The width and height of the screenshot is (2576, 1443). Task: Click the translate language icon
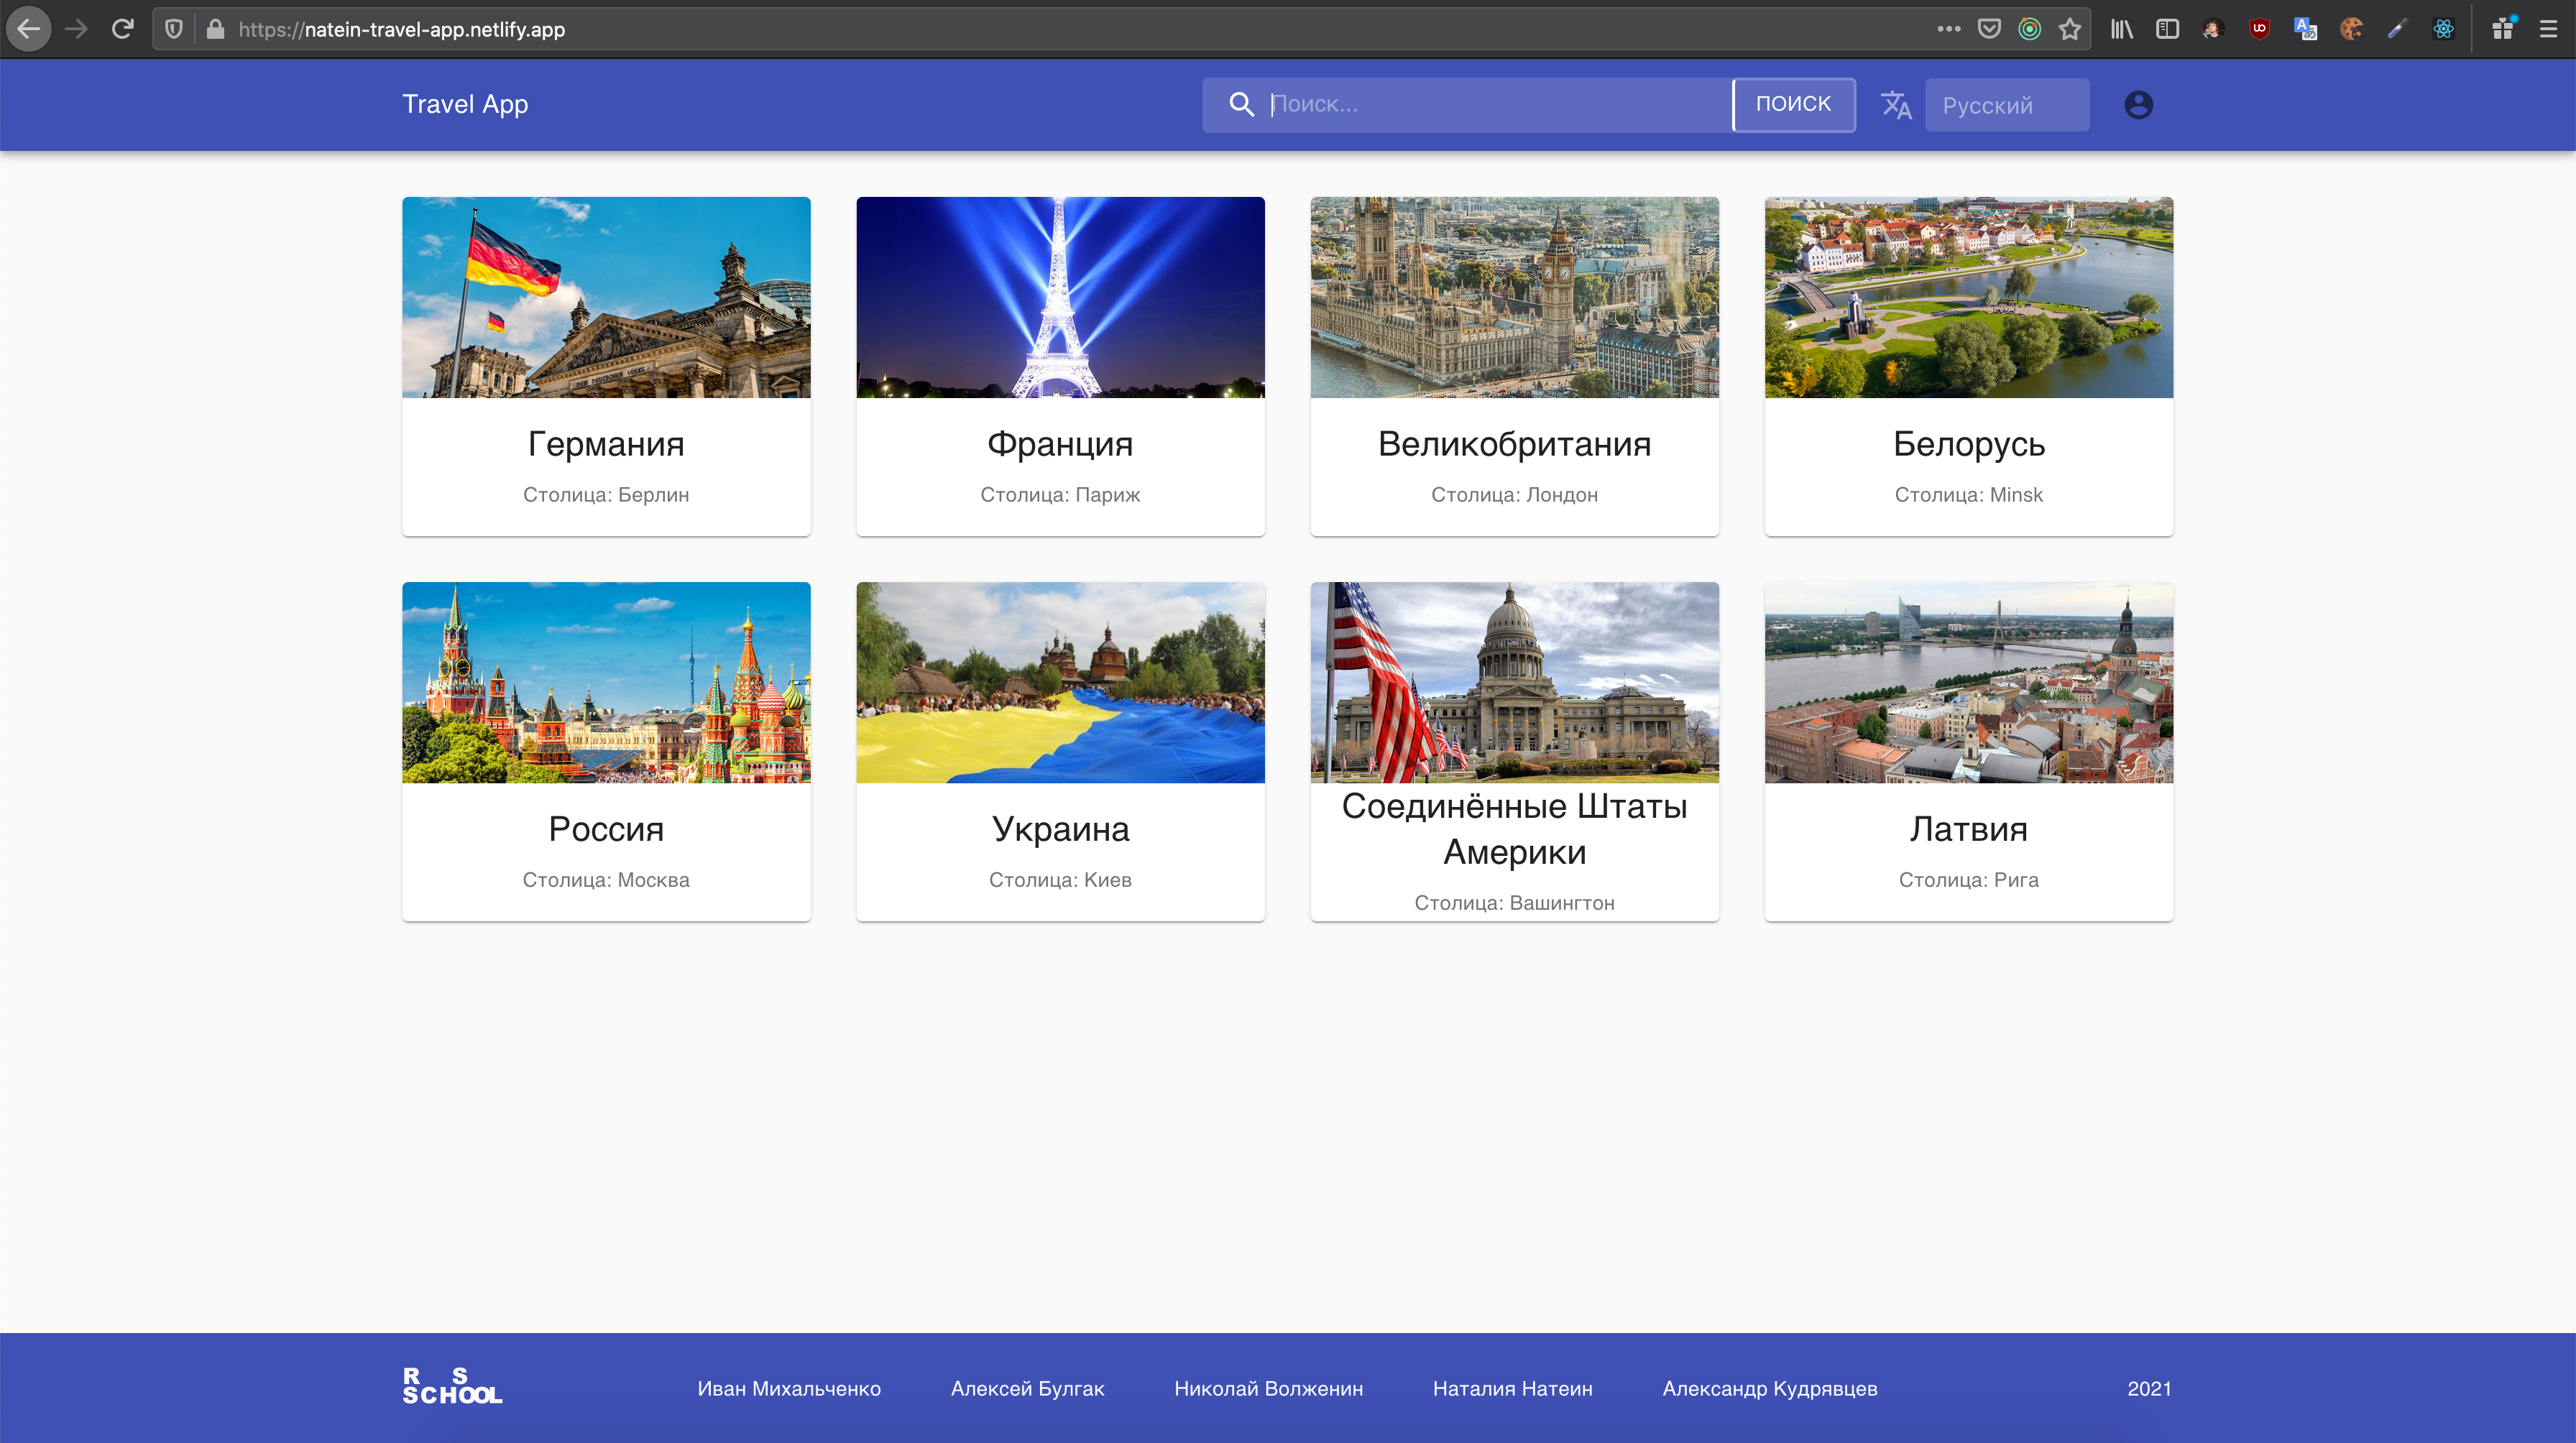[1895, 105]
